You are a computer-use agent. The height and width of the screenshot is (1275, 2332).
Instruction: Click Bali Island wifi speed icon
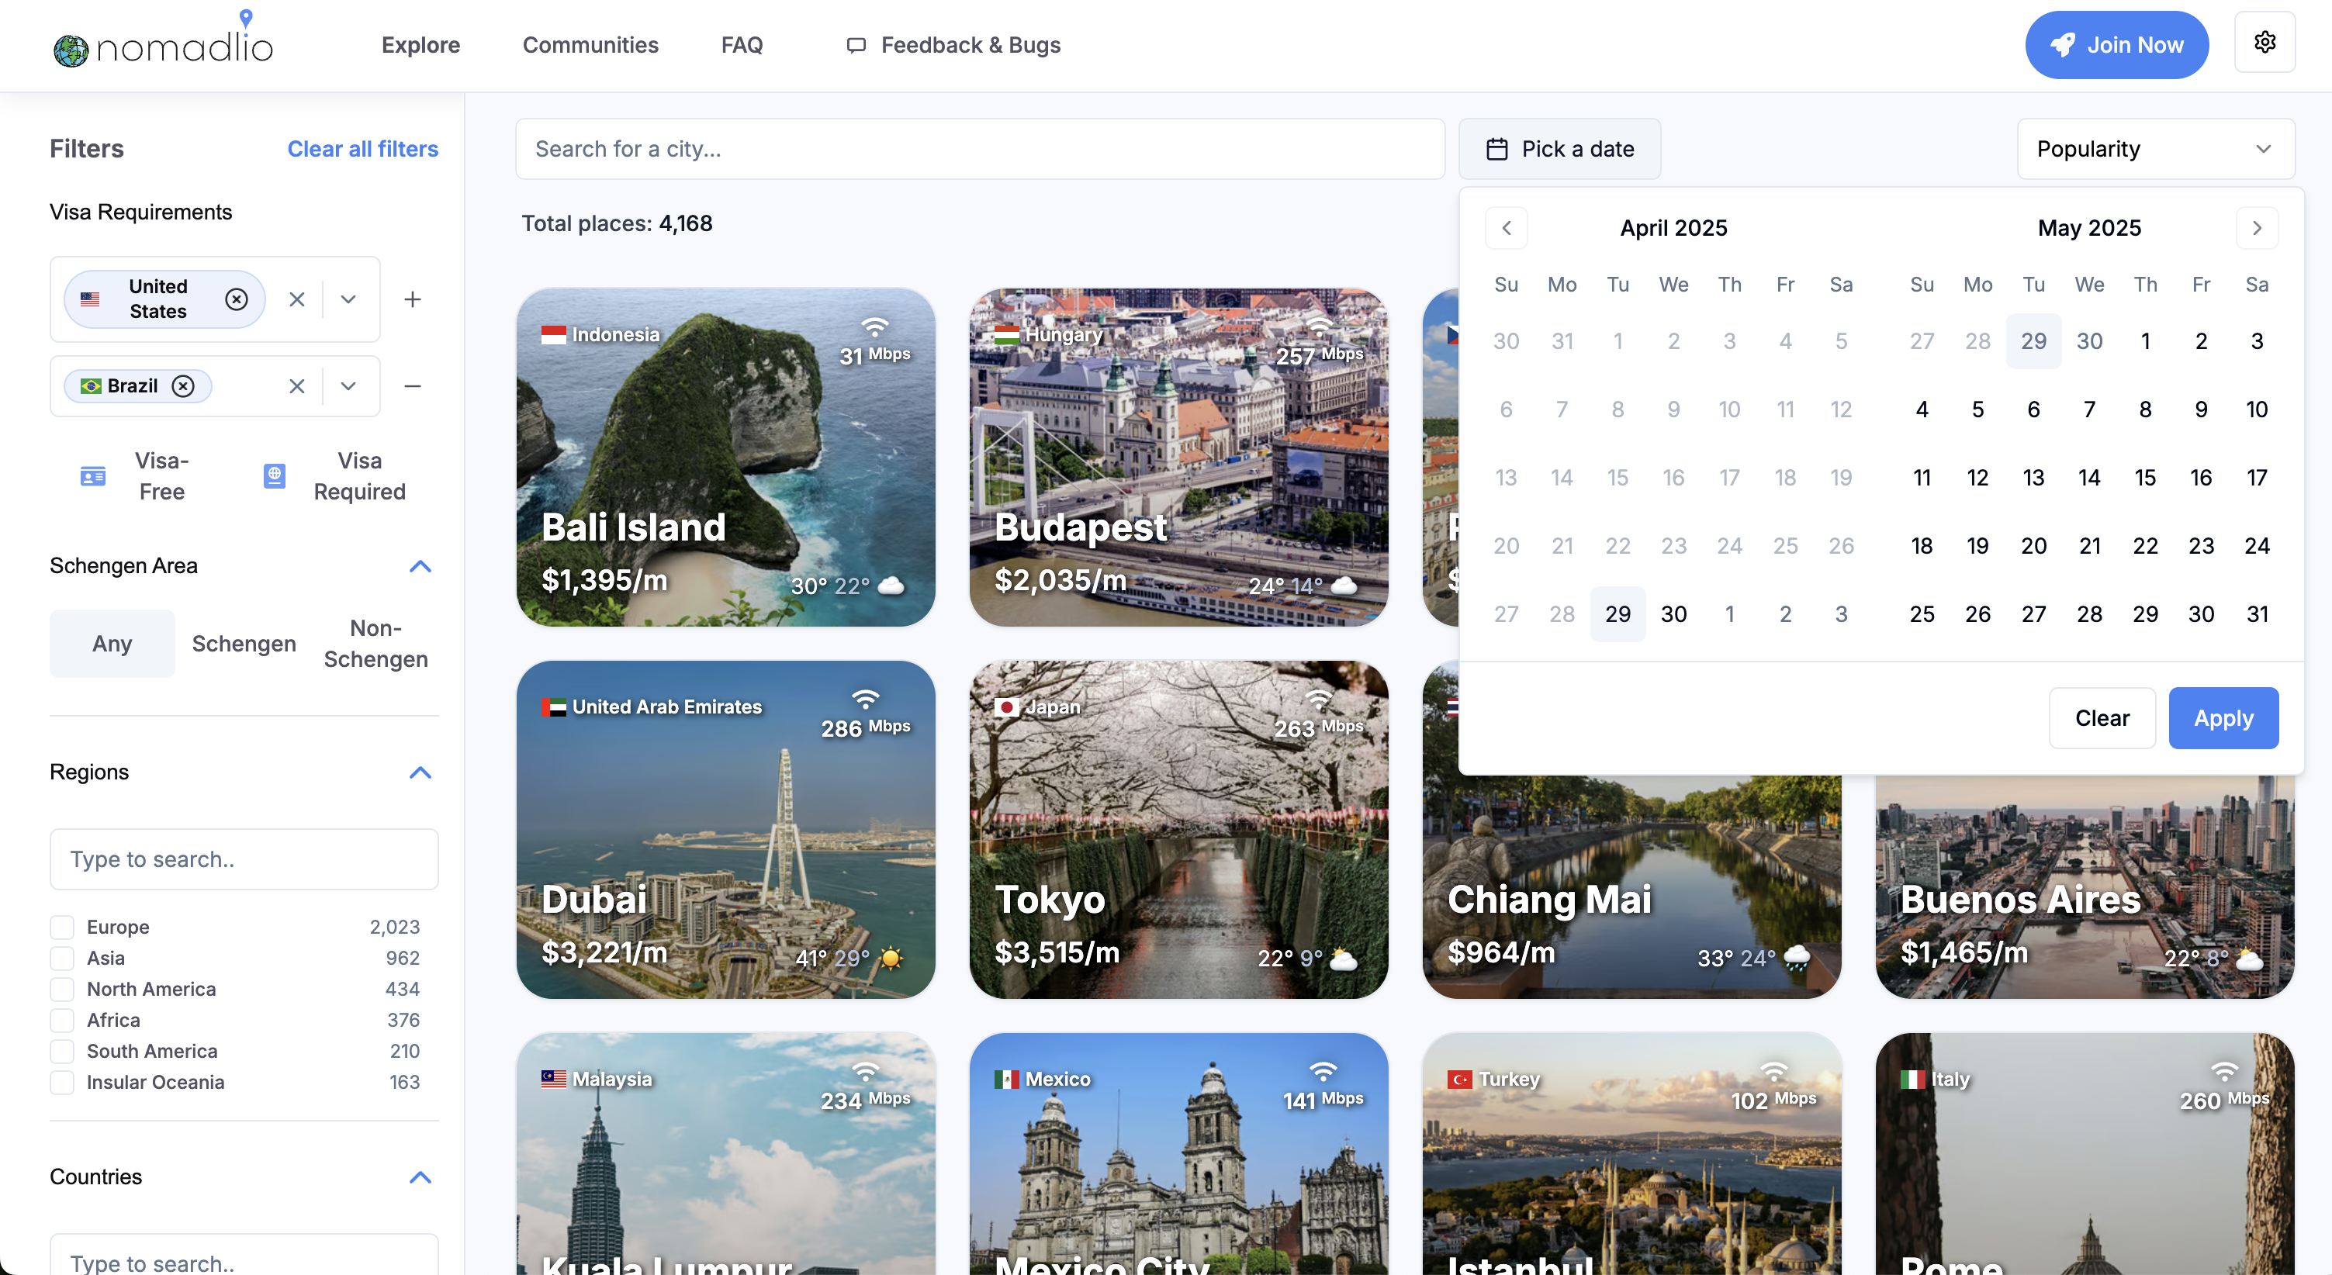(x=874, y=327)
